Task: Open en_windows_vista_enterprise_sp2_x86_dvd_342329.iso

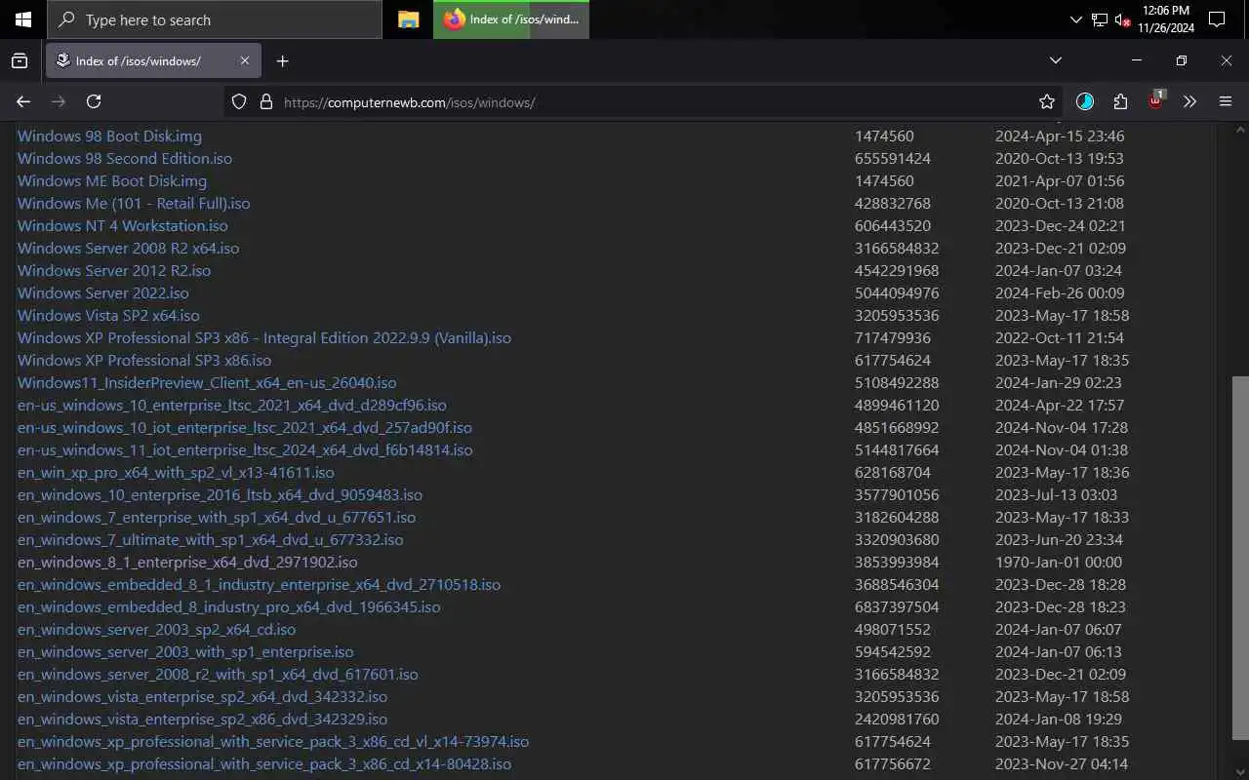Action: (x=202, y=719)
